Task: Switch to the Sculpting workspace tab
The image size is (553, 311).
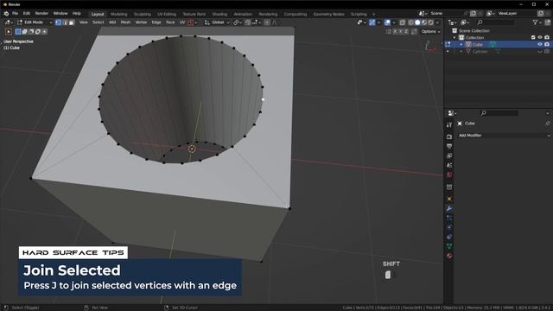Action: [142, 14]
